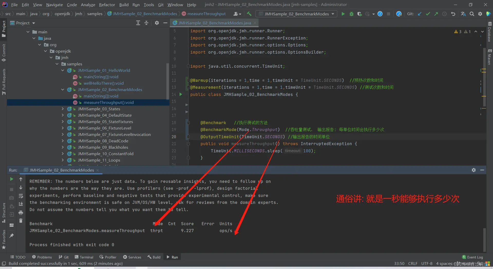This screenshot has height=269, width=493.
Task: Build project with hammer icon
Action: tap(249, 14)
